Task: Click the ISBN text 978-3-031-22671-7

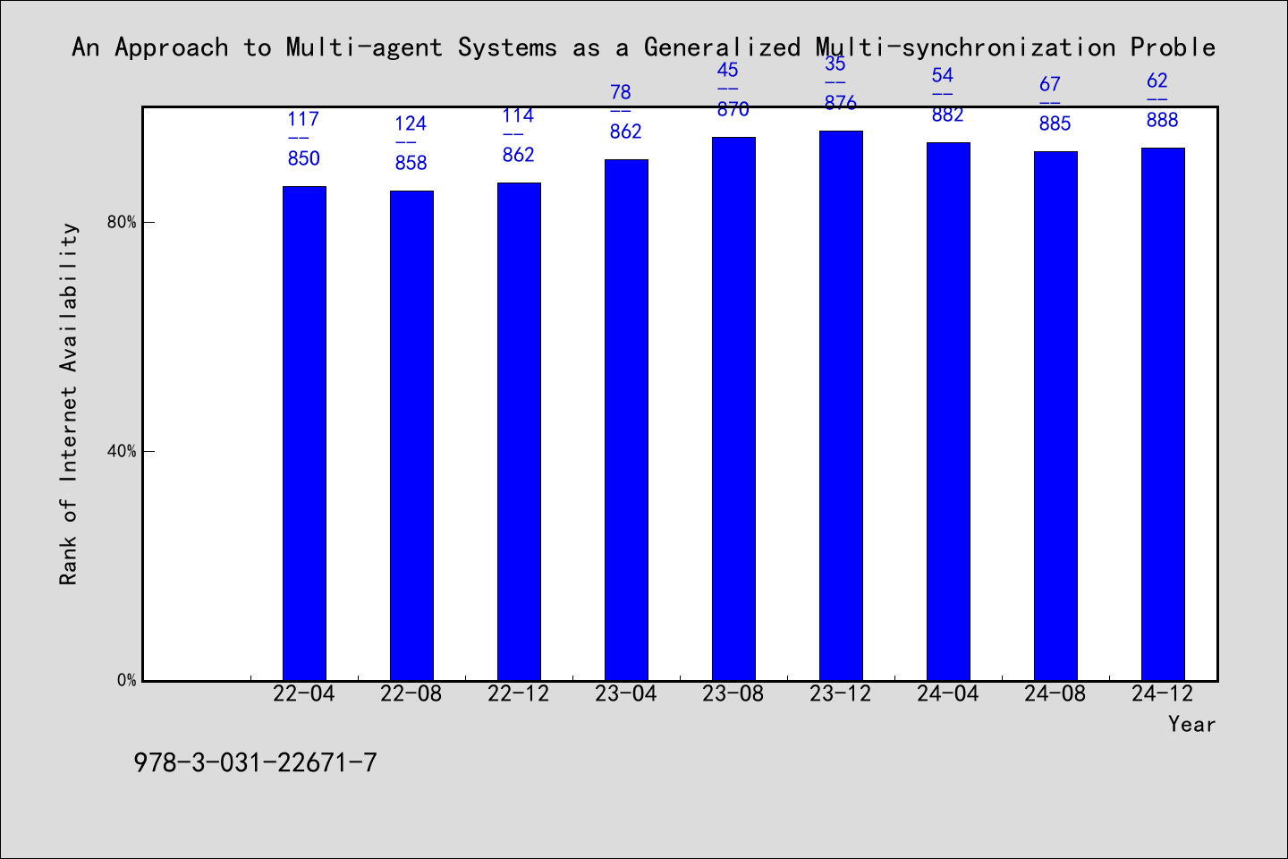Action: tap(255, 763)
